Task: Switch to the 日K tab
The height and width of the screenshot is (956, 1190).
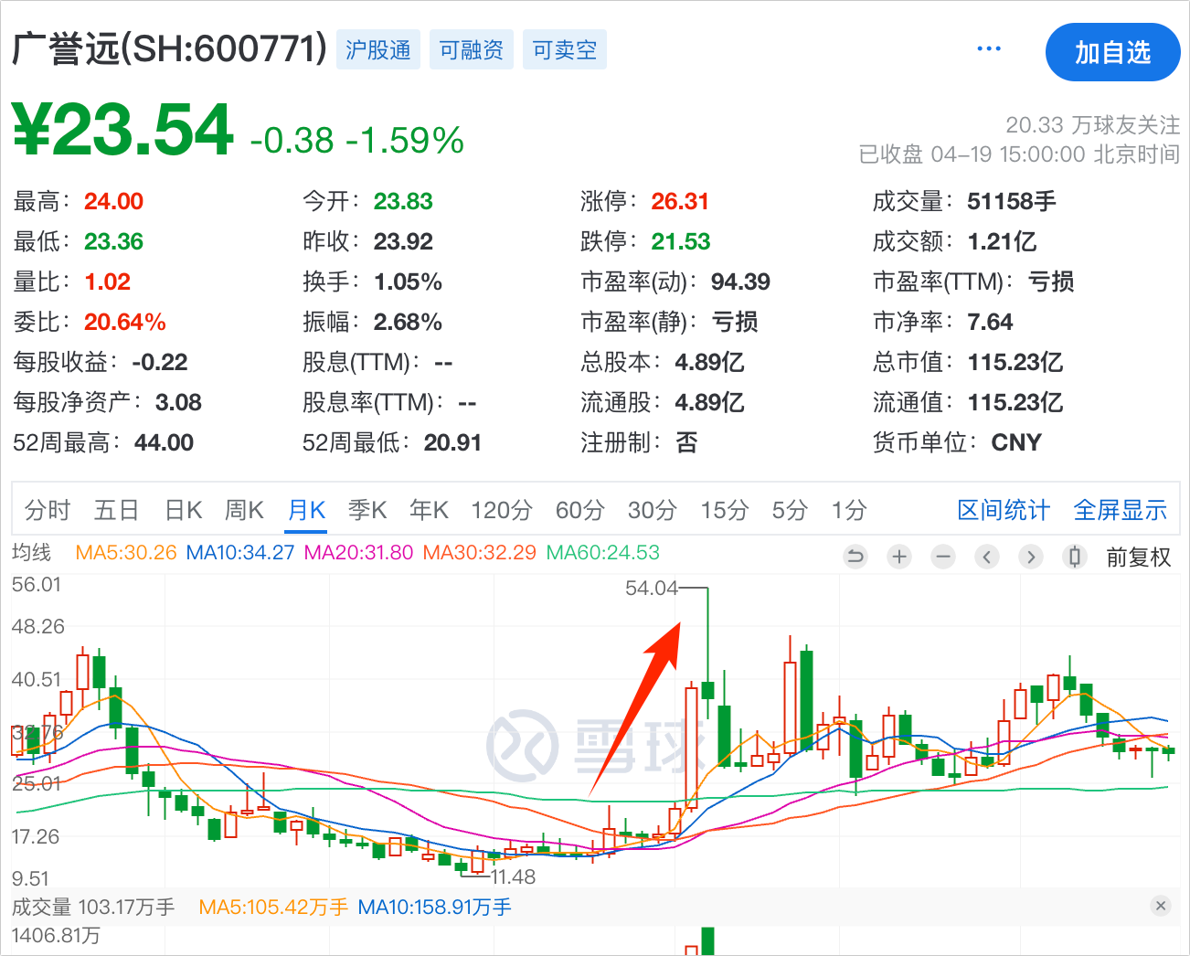Action: [x=183, y=510]
